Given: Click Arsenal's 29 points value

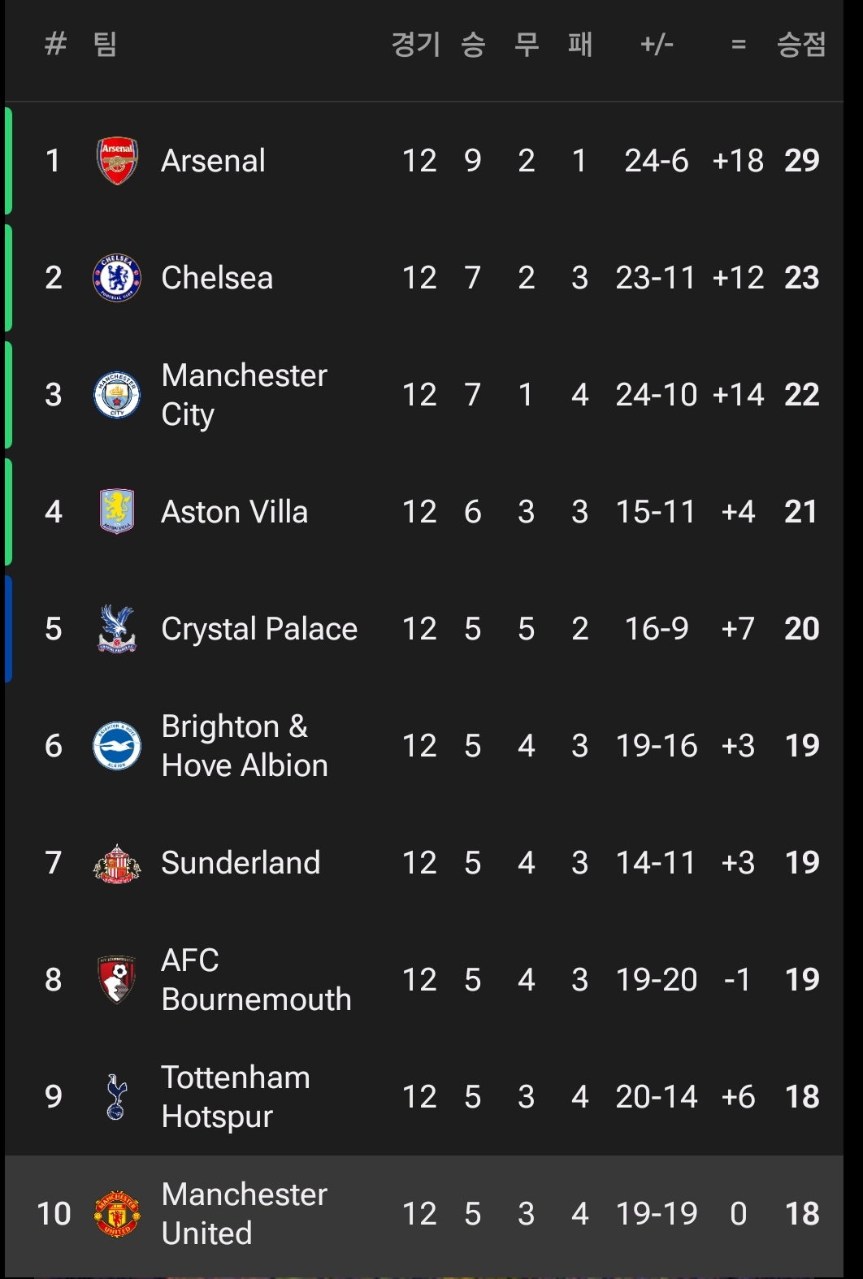Looking at the screenshot, I should [x=801, y=161].
